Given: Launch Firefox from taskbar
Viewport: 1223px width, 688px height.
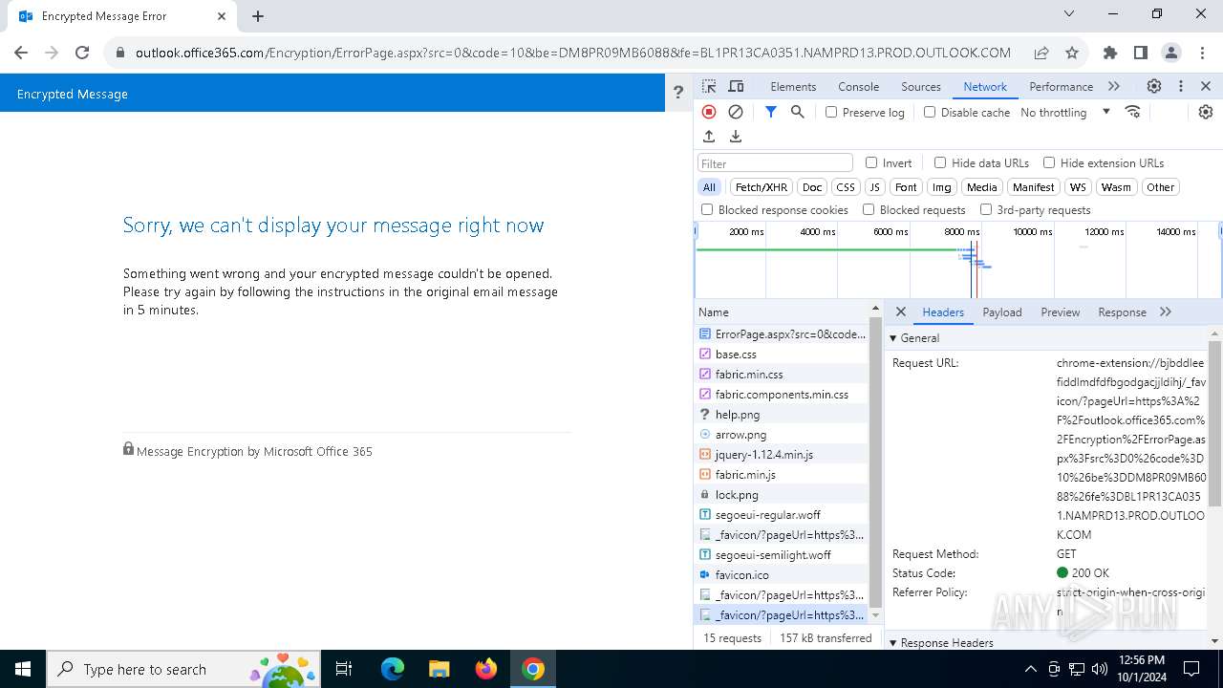Looking at the screenshot, I should [486, 669].
